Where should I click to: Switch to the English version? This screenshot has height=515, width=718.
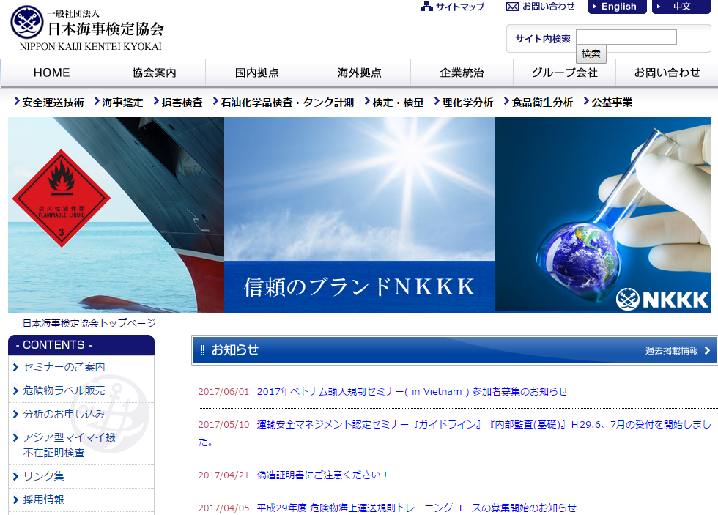pyautogui.click(x=617, y=7)
